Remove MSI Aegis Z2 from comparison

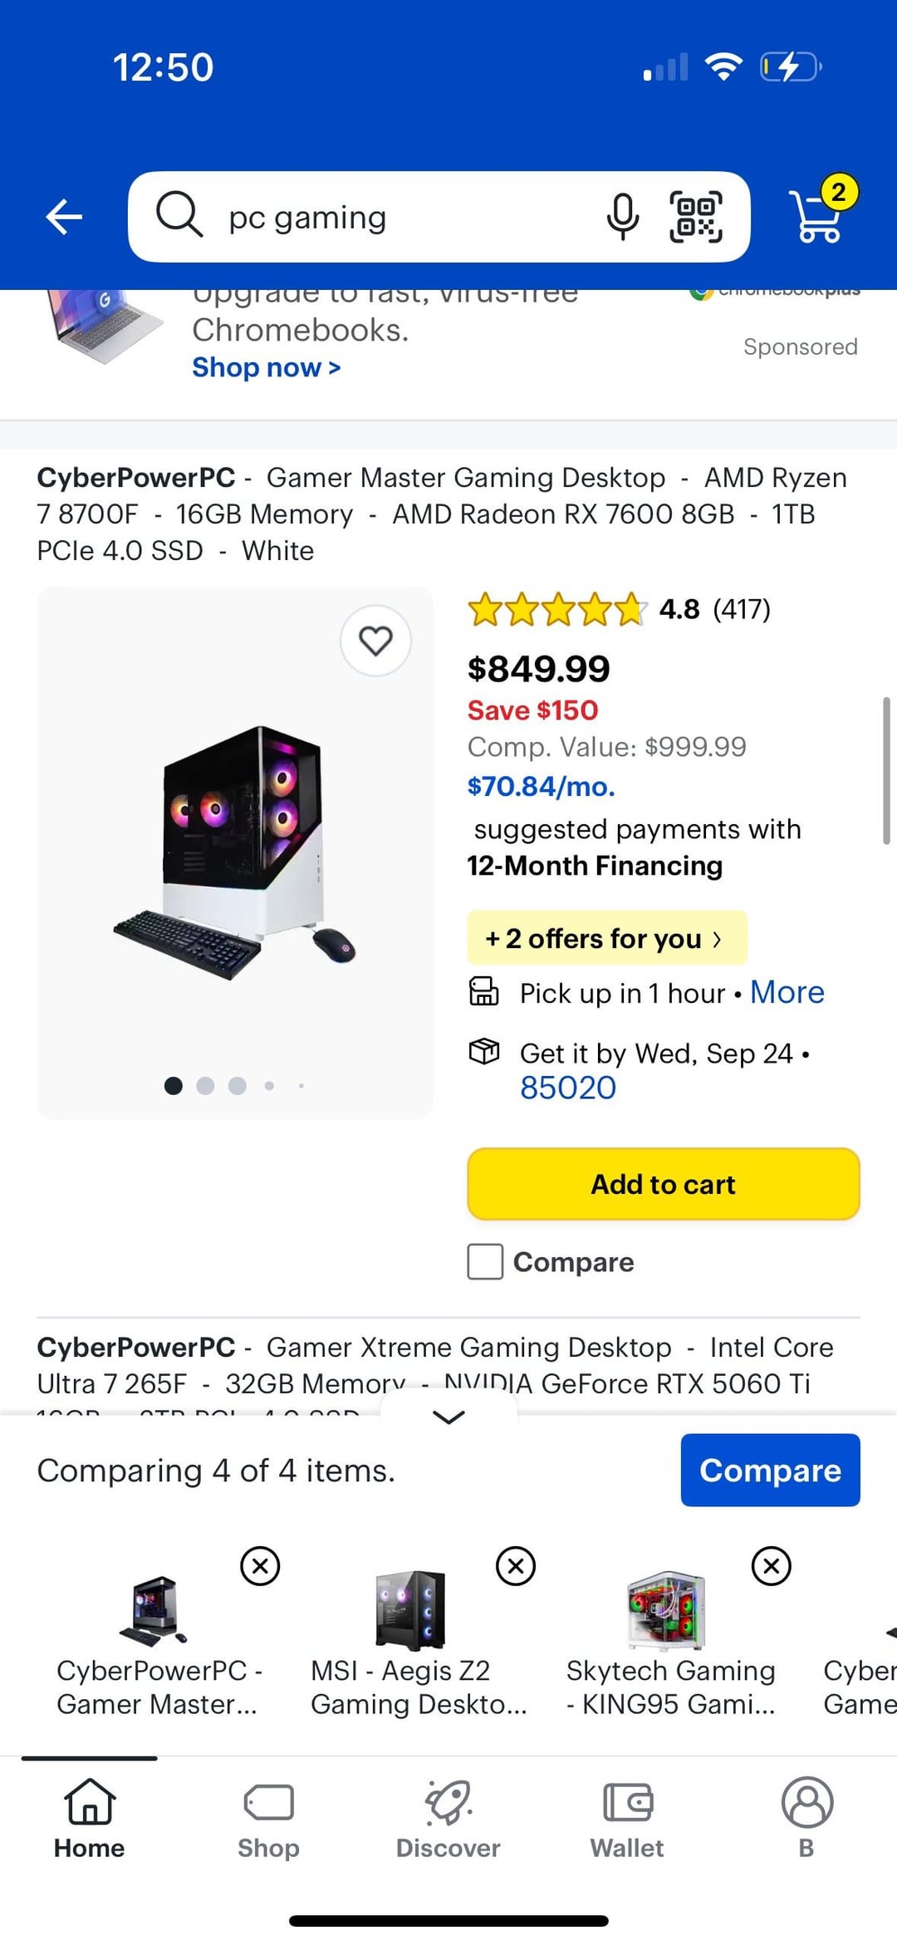click(516, 1566)
